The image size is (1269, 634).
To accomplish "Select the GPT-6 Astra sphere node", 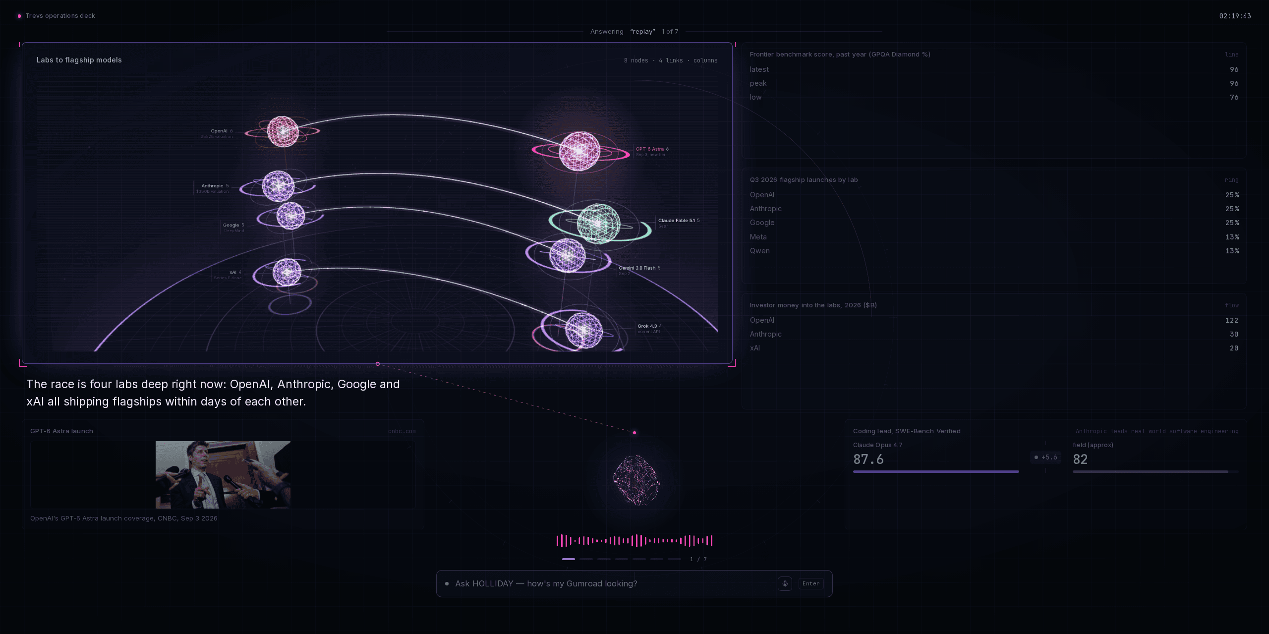I will [579, 151].
